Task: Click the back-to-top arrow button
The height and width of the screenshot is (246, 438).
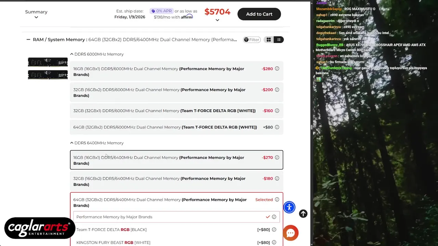Action: click(x=303, y=214)
